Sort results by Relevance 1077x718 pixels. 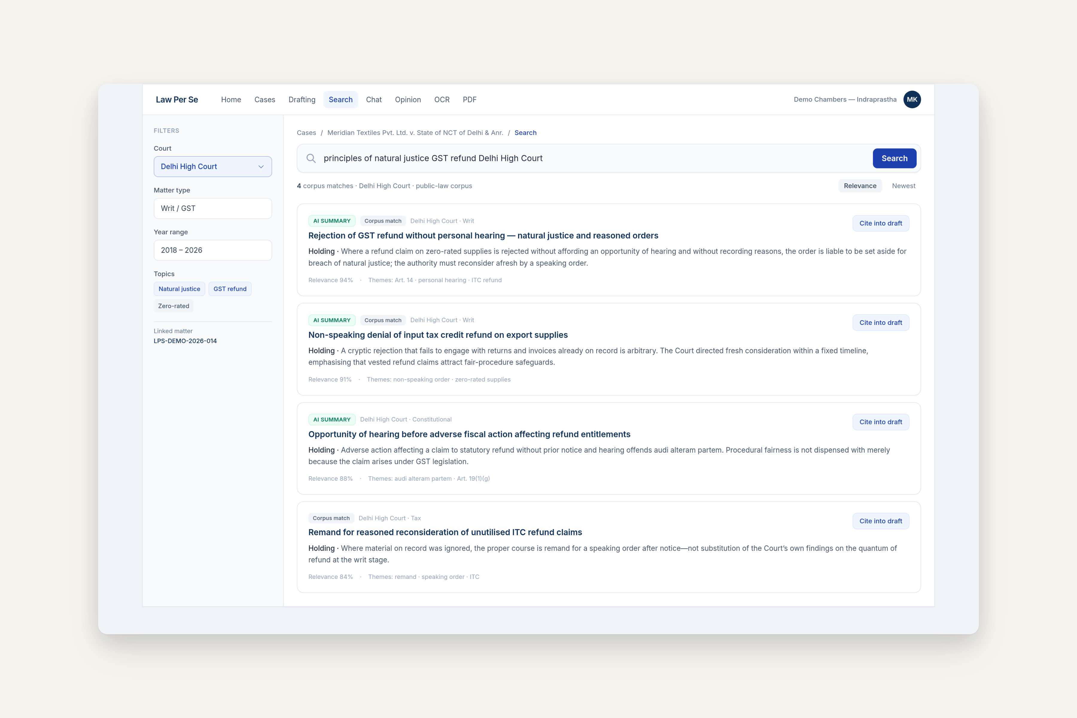860,186
